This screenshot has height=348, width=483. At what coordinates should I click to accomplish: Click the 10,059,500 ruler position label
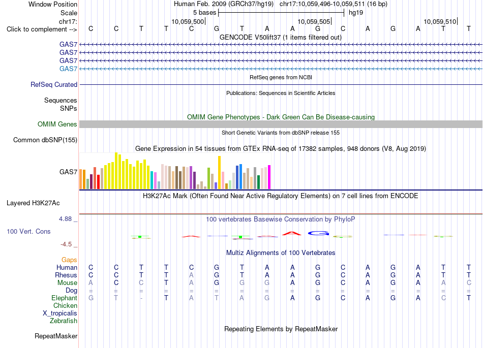coord(188,21)
